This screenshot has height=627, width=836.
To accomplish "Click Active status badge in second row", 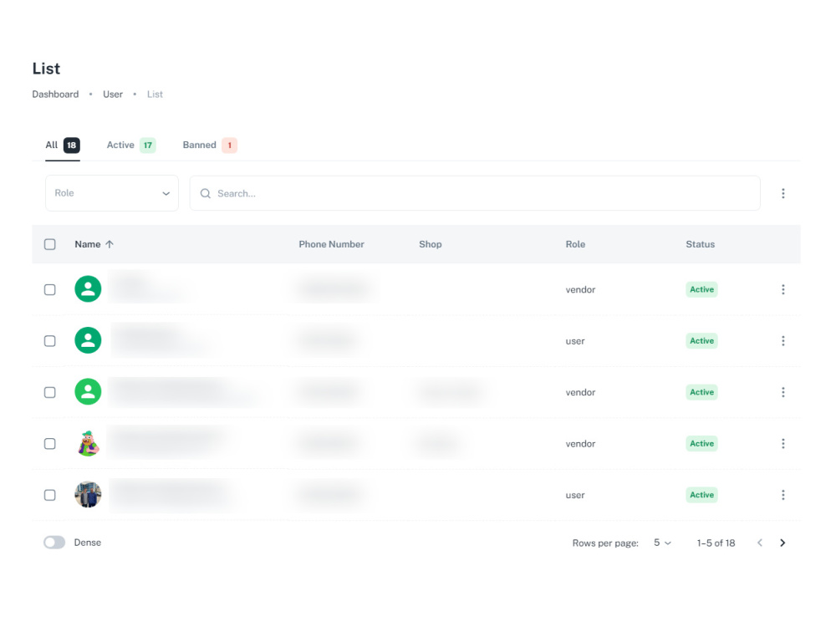I will tap(701, 341).
